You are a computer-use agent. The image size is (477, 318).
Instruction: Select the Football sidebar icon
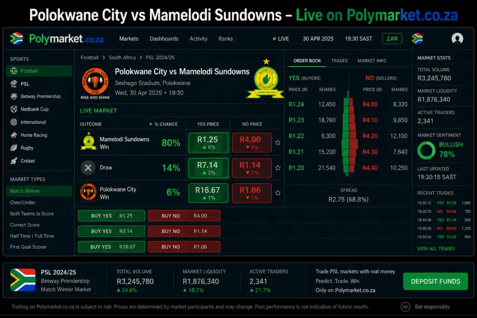(x=14, y=71)
